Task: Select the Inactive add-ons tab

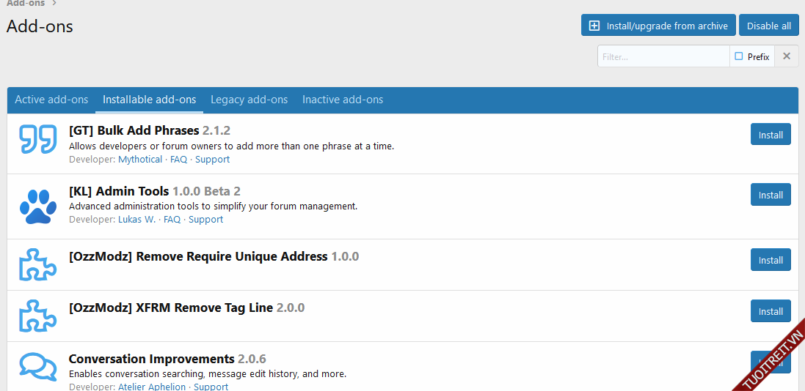Action: [343, 100]
